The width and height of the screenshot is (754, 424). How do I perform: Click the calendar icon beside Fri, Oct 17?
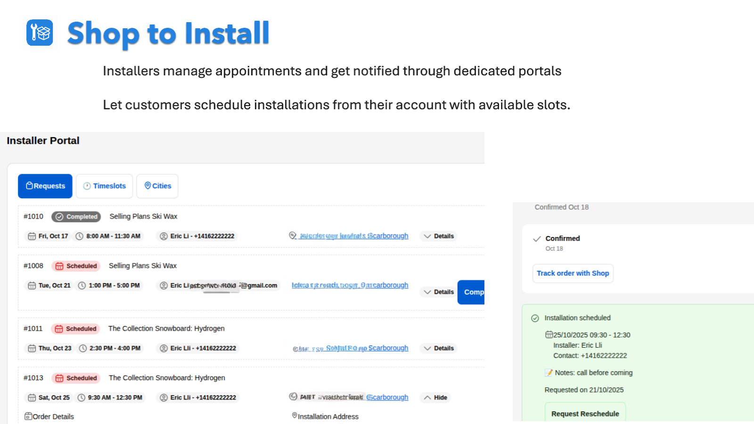(31, 236)
